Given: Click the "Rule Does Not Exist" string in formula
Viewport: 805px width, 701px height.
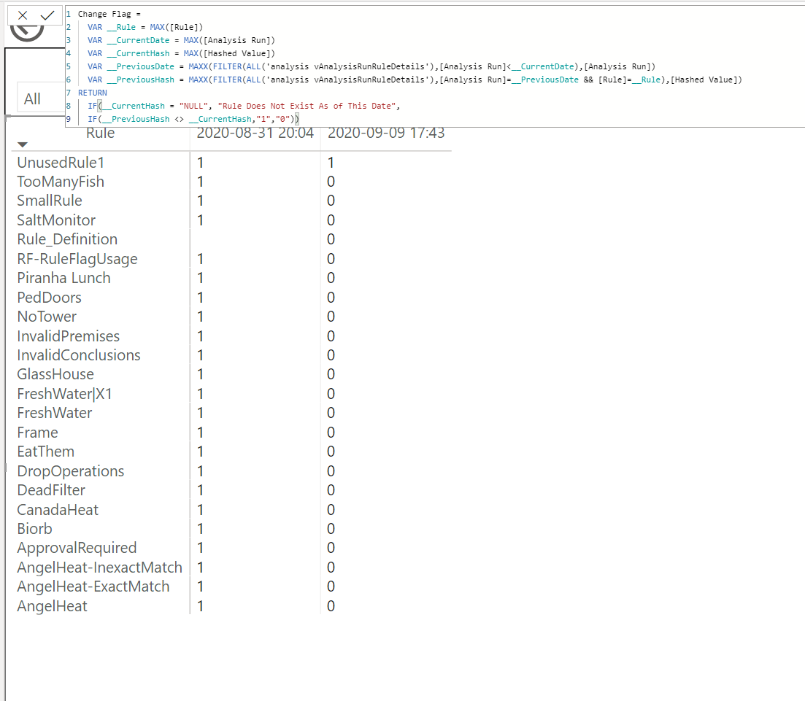Looking at the screenshot, I should click(307, 106).
